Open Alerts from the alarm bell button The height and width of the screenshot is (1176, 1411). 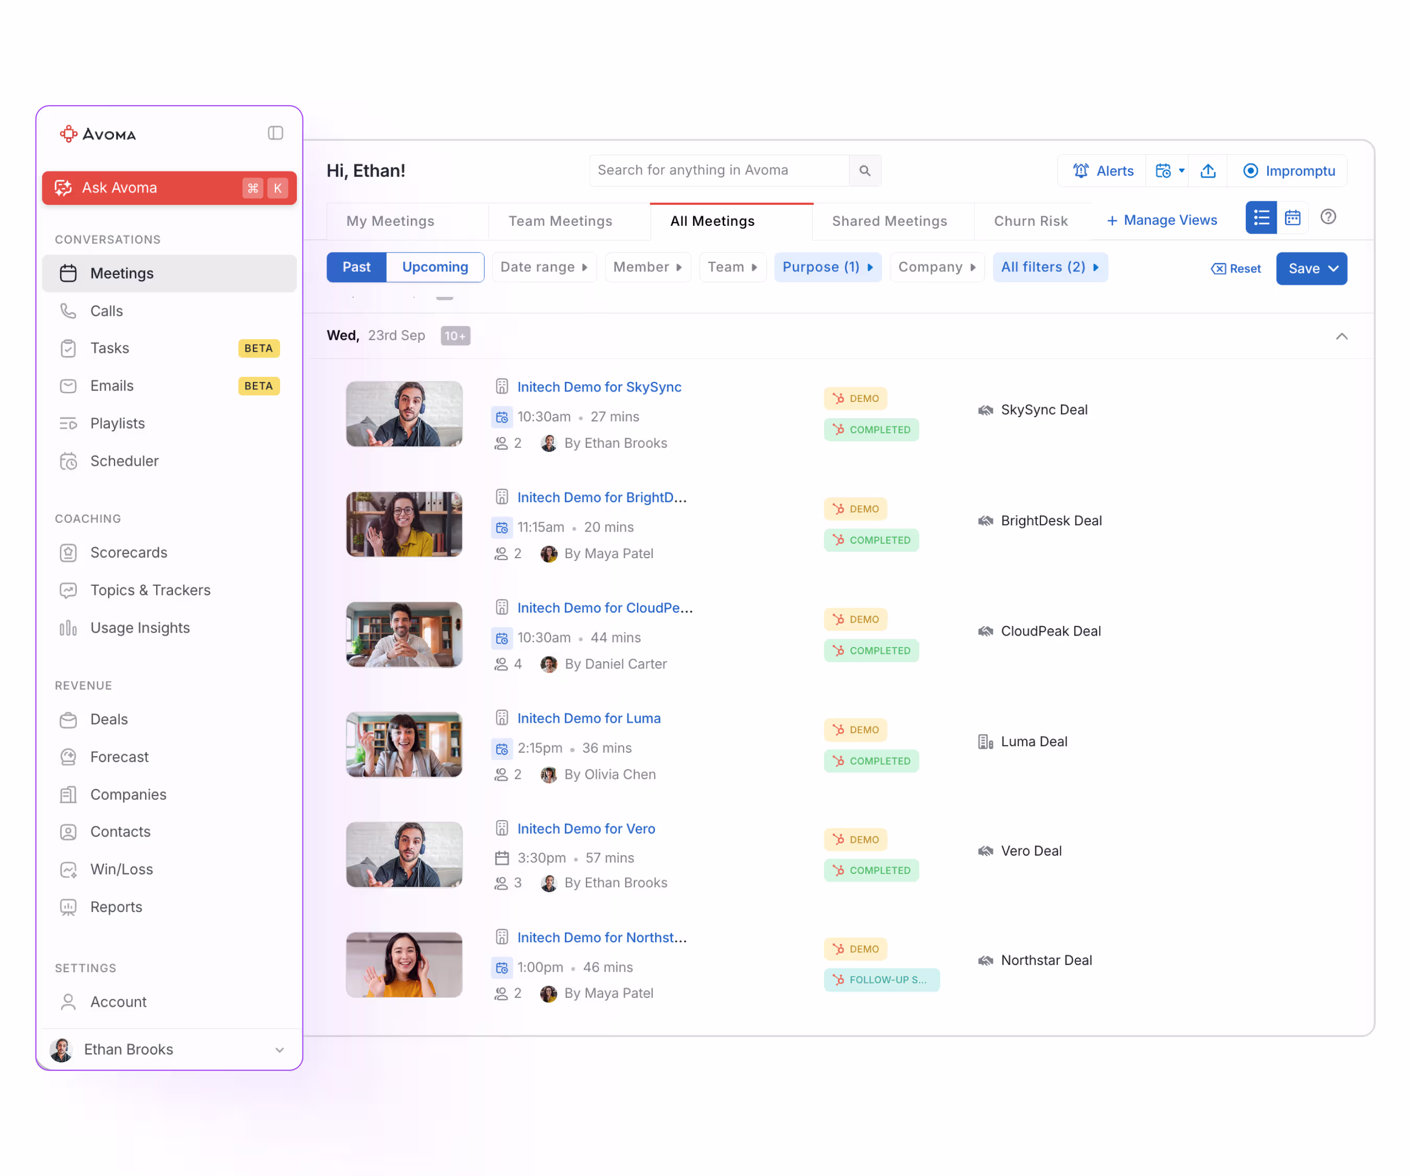coord(1103,171)
